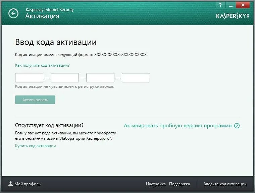Focus the first activation code field

29,78
